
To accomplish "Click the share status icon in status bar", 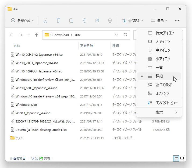I will tap(41, 158).
